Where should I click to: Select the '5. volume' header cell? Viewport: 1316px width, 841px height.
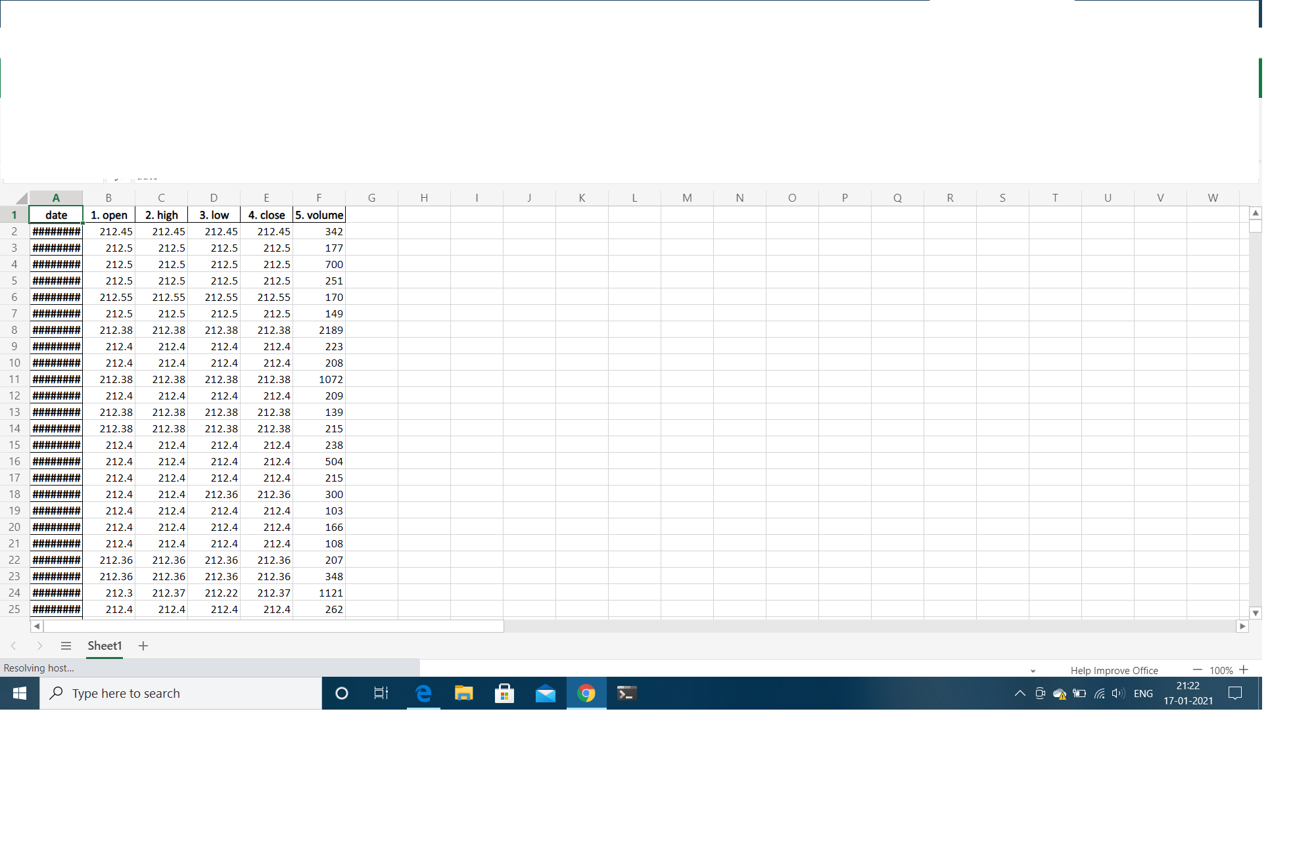(319, 215)
